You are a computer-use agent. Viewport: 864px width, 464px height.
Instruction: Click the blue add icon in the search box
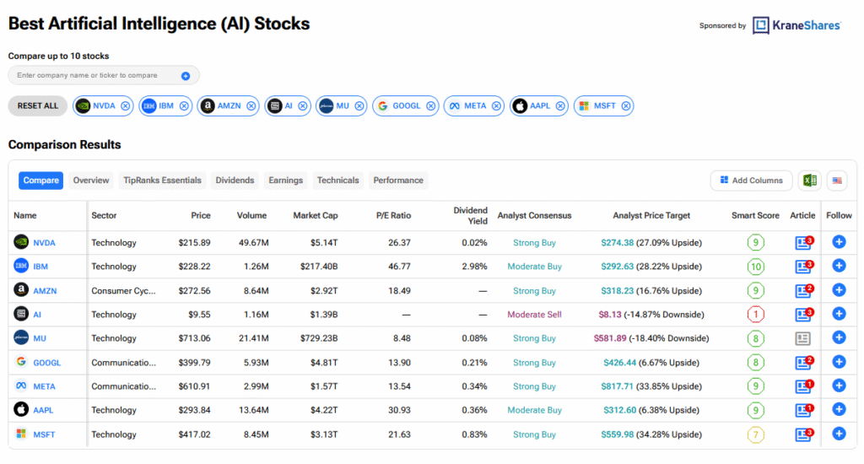point(186,76)
